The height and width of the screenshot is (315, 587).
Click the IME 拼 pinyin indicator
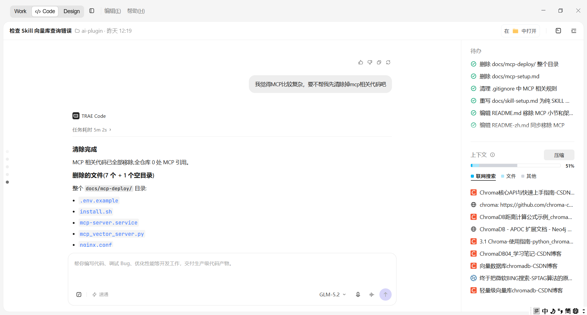click(537, 311)
